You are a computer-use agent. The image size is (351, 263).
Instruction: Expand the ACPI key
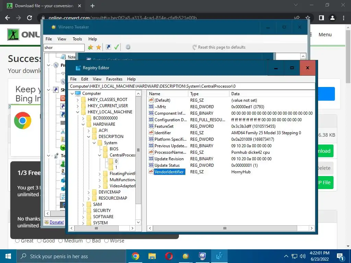[x=89, y=130]
